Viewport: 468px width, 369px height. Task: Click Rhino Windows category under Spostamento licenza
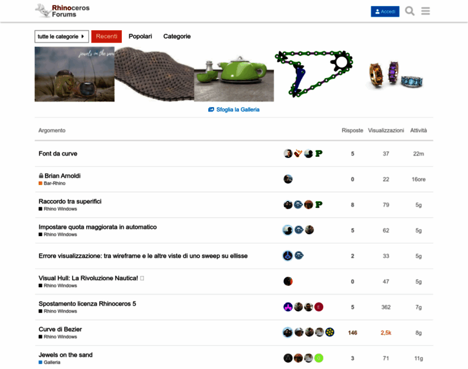(58, 311)
